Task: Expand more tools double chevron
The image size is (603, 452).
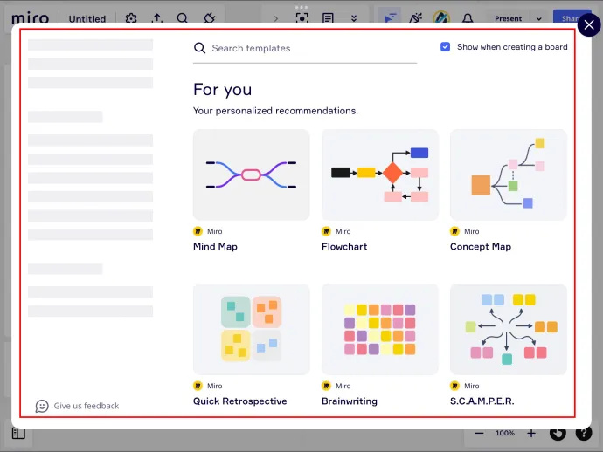Action: (x=354, y=18)
